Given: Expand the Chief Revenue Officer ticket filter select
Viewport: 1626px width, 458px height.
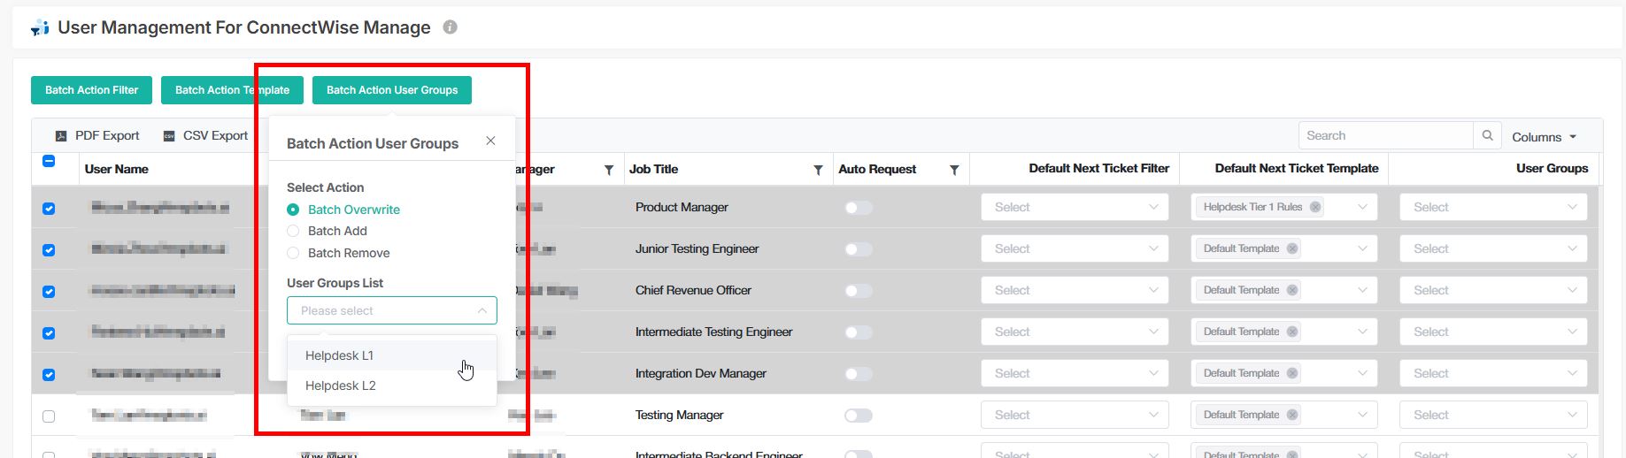Looking at the screenshot, I should click(1074, 290).
